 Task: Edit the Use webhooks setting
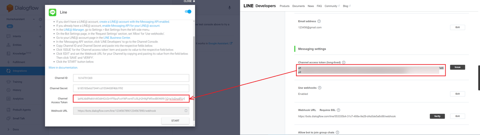[x=457, y=94]
